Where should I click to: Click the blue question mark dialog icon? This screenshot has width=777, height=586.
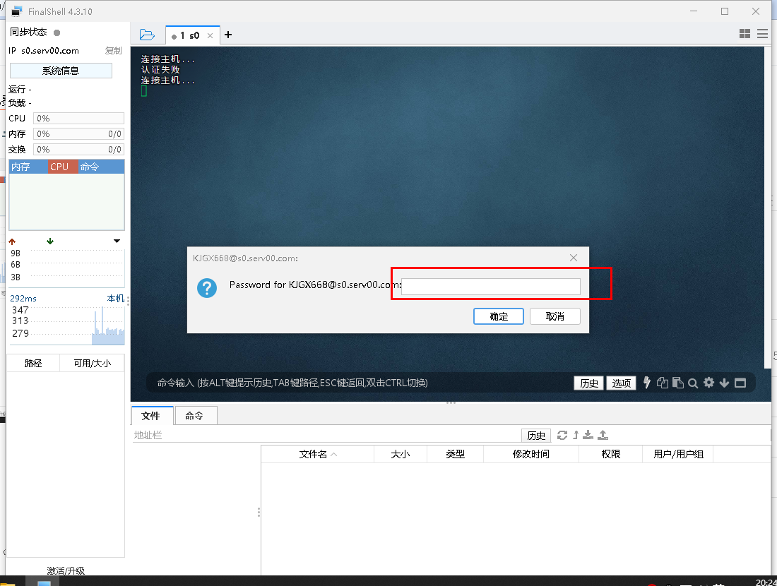click(x=207, y=288)
